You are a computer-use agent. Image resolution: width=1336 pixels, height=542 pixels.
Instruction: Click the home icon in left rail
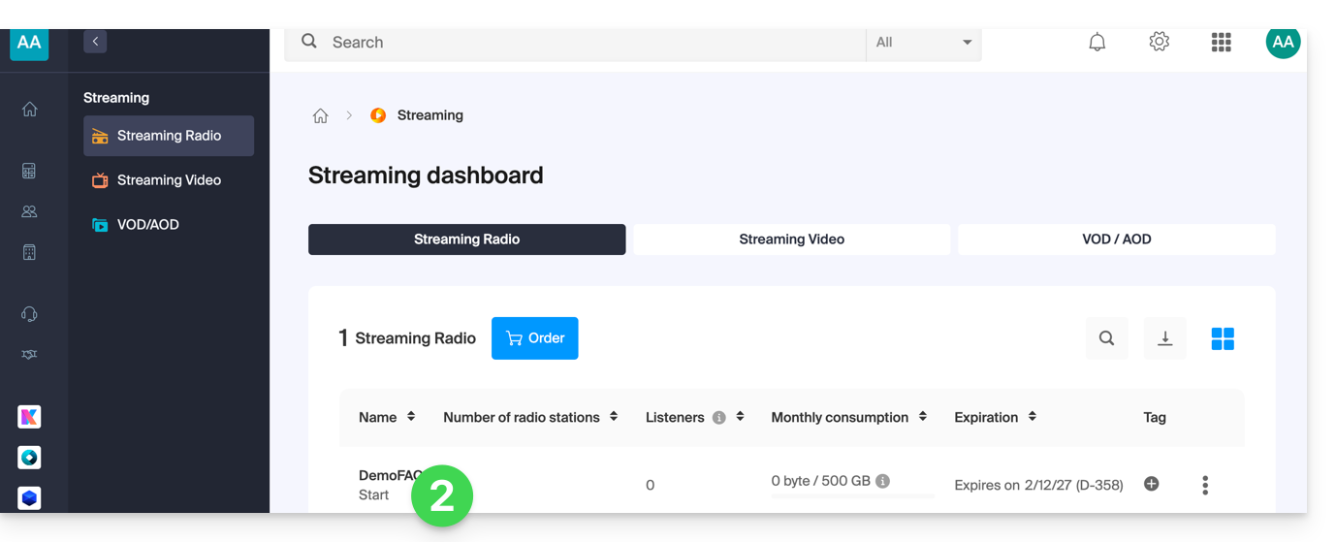(30, 110)
